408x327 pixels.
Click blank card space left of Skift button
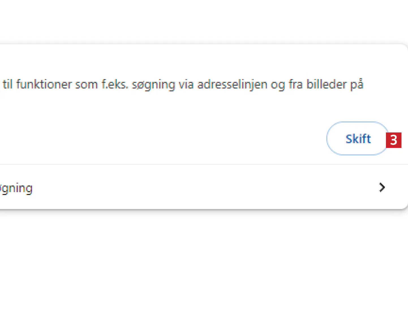[198, 139]
